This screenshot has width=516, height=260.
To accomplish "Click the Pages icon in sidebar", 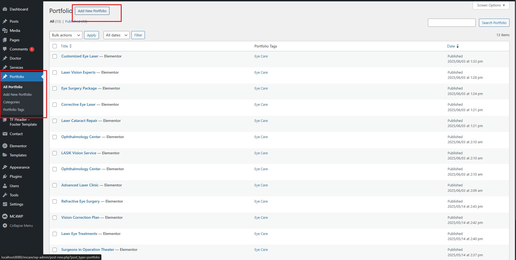I will pos(5,40).
